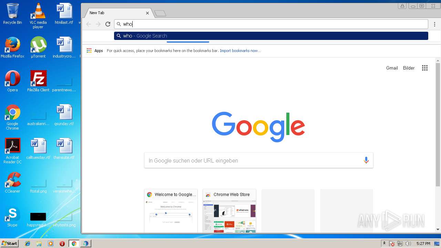Open Windows Media Player from the taskbar

click(x=51, y=244)
